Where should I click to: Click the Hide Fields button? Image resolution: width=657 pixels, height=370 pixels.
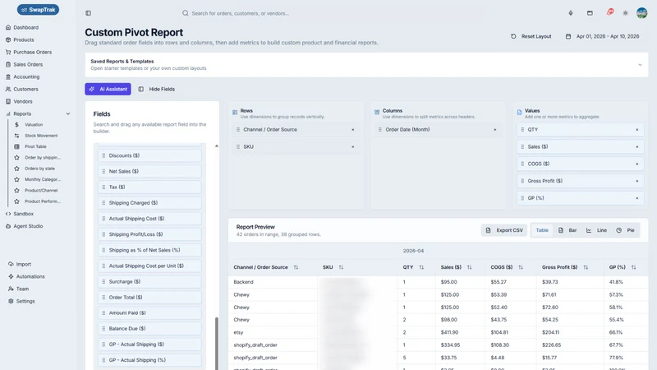pos(157,89)
